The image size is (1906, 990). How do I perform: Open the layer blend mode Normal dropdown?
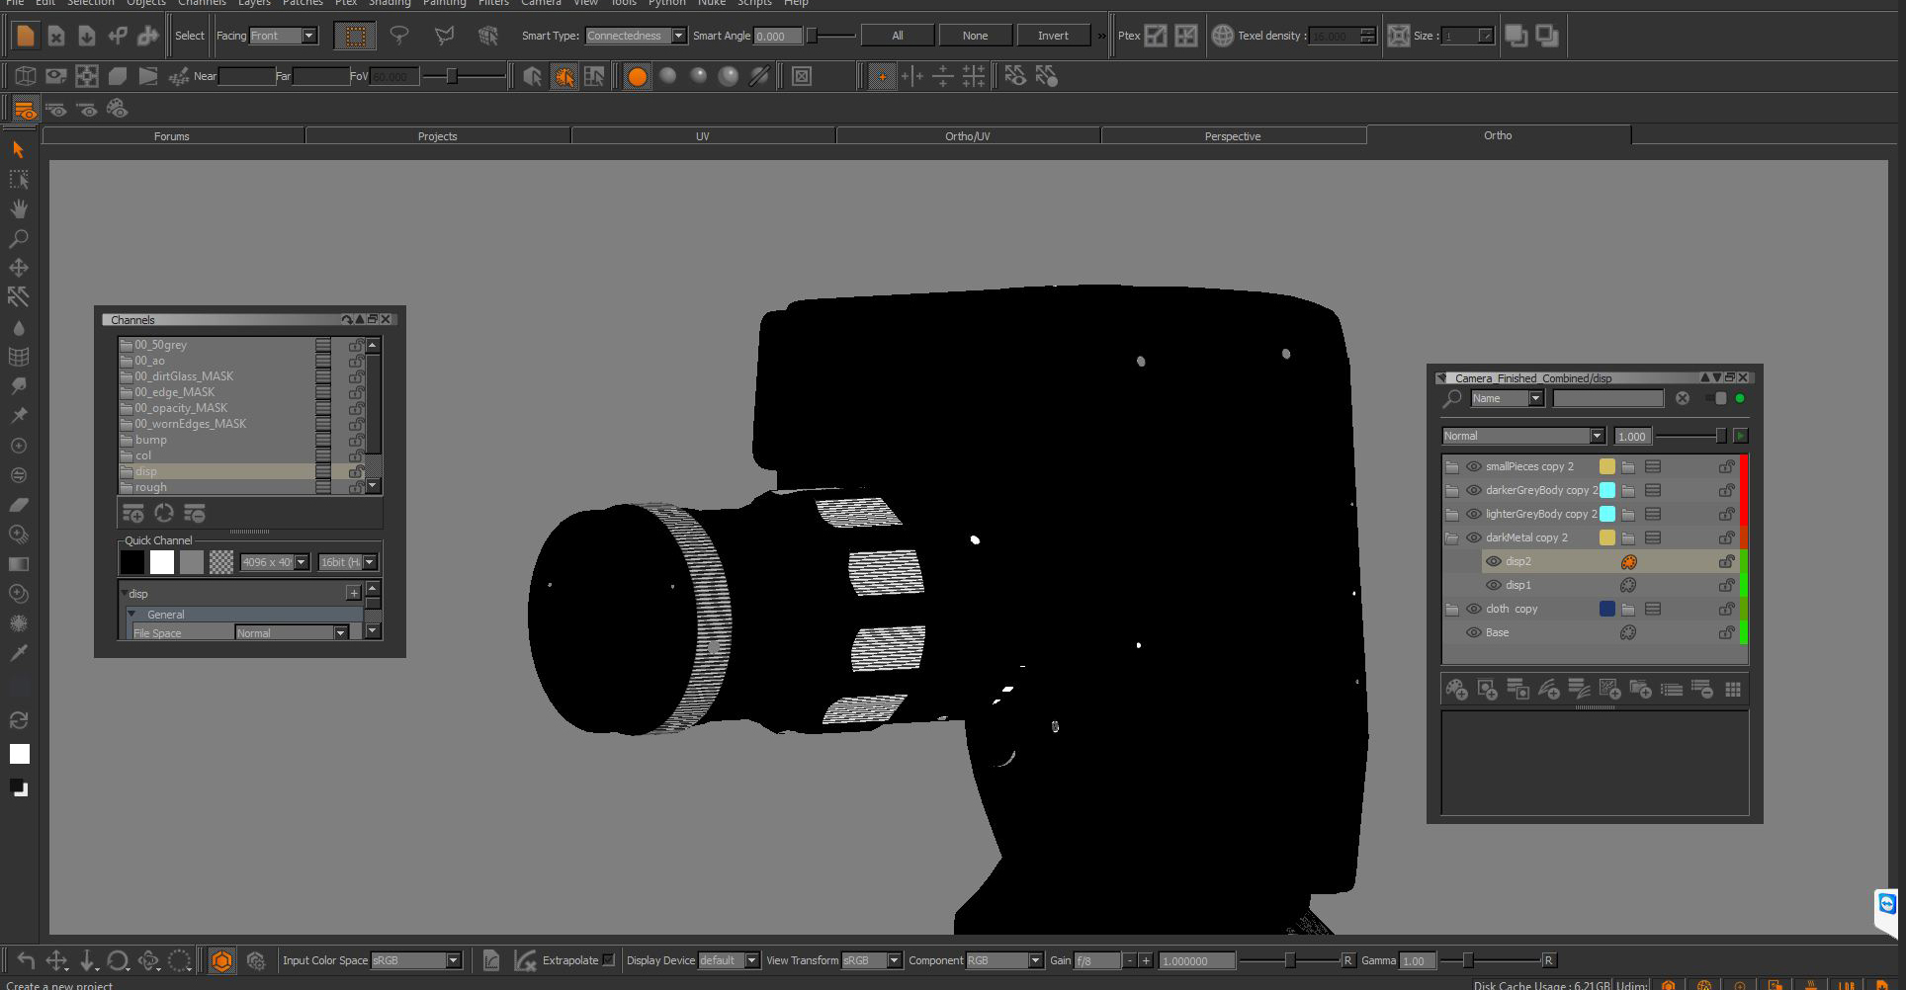(x=1522, y=436)
